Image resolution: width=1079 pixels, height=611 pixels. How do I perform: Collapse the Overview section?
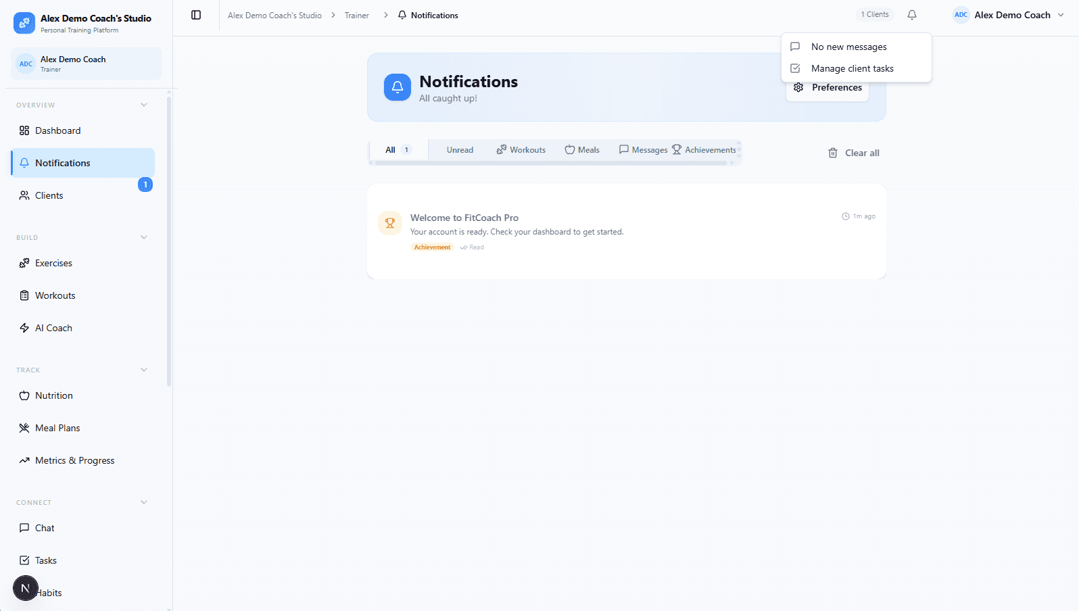[x=144, y=105]
